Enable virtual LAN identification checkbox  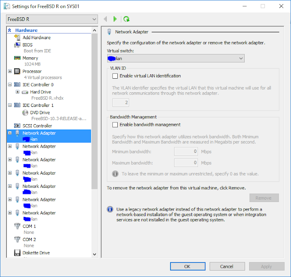(115, 76)
